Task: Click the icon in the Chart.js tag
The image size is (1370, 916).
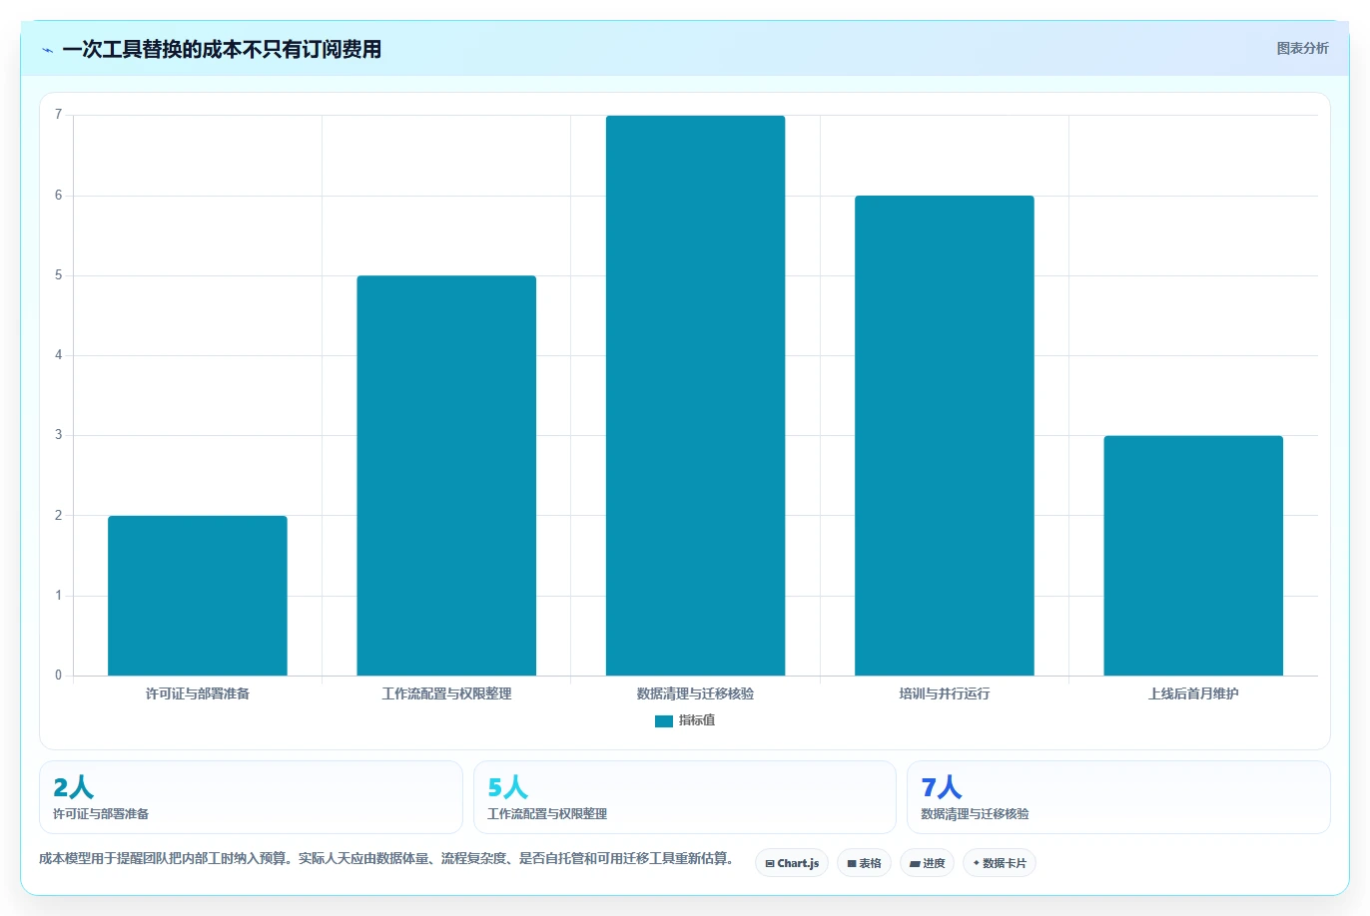Action: coord(770,864)
